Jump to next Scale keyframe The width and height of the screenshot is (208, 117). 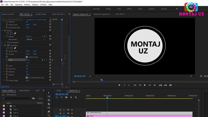46,60
